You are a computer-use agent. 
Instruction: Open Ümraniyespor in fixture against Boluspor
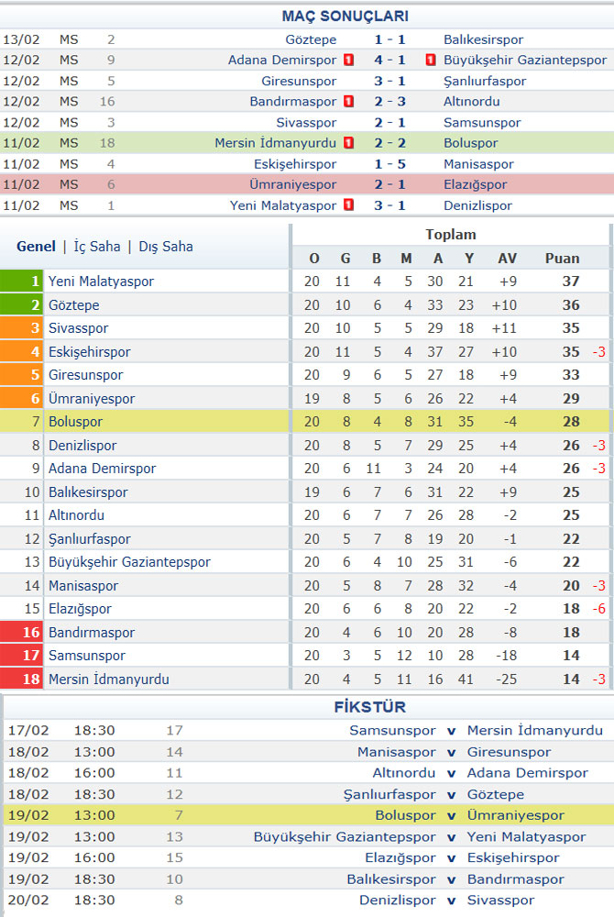[x=515, y=815]
